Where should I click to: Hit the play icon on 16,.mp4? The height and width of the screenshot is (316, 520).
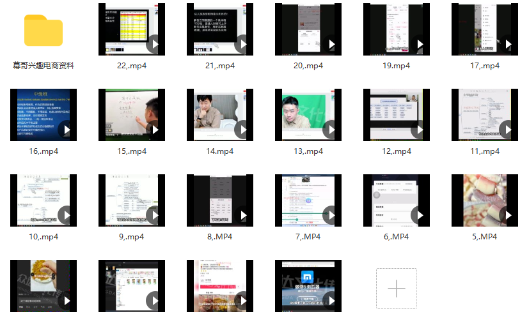65,130
